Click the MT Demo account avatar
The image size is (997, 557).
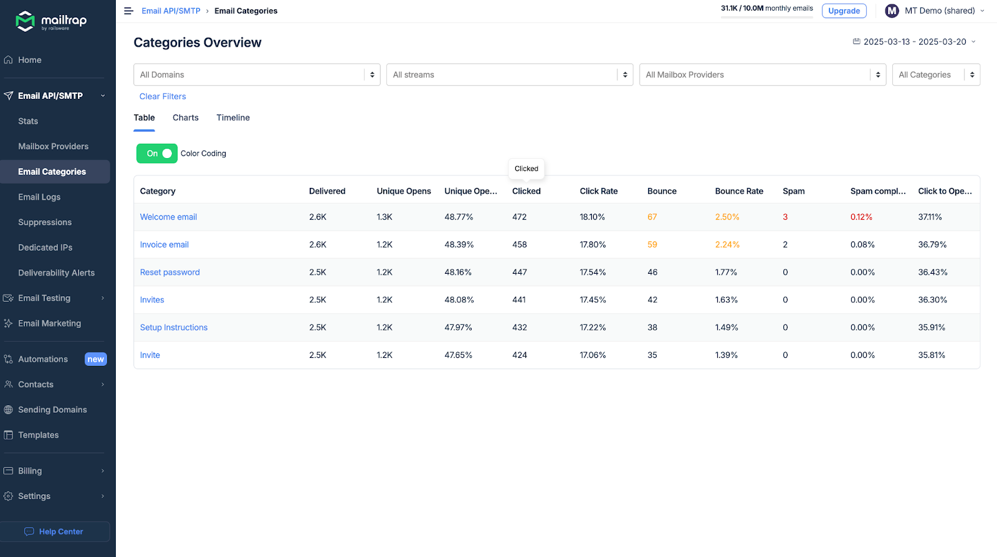(892, 11)
